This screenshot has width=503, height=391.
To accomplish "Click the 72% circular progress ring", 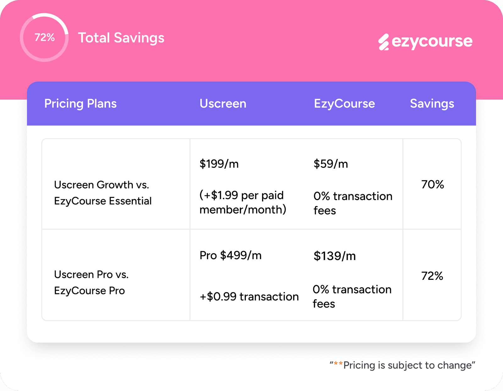I will 44,37.
